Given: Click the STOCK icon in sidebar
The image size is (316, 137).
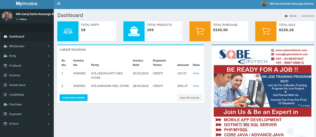Looking at the screenshot, I should [x=5, y=124].
